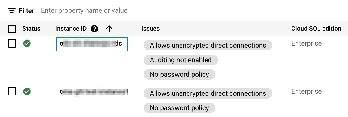Sort by Instance ID ascending arrow
This screenshot has width=348, height=117.
109,29
